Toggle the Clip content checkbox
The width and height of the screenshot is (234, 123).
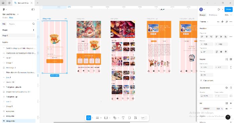pyautogui.click(x=201, y=80)
